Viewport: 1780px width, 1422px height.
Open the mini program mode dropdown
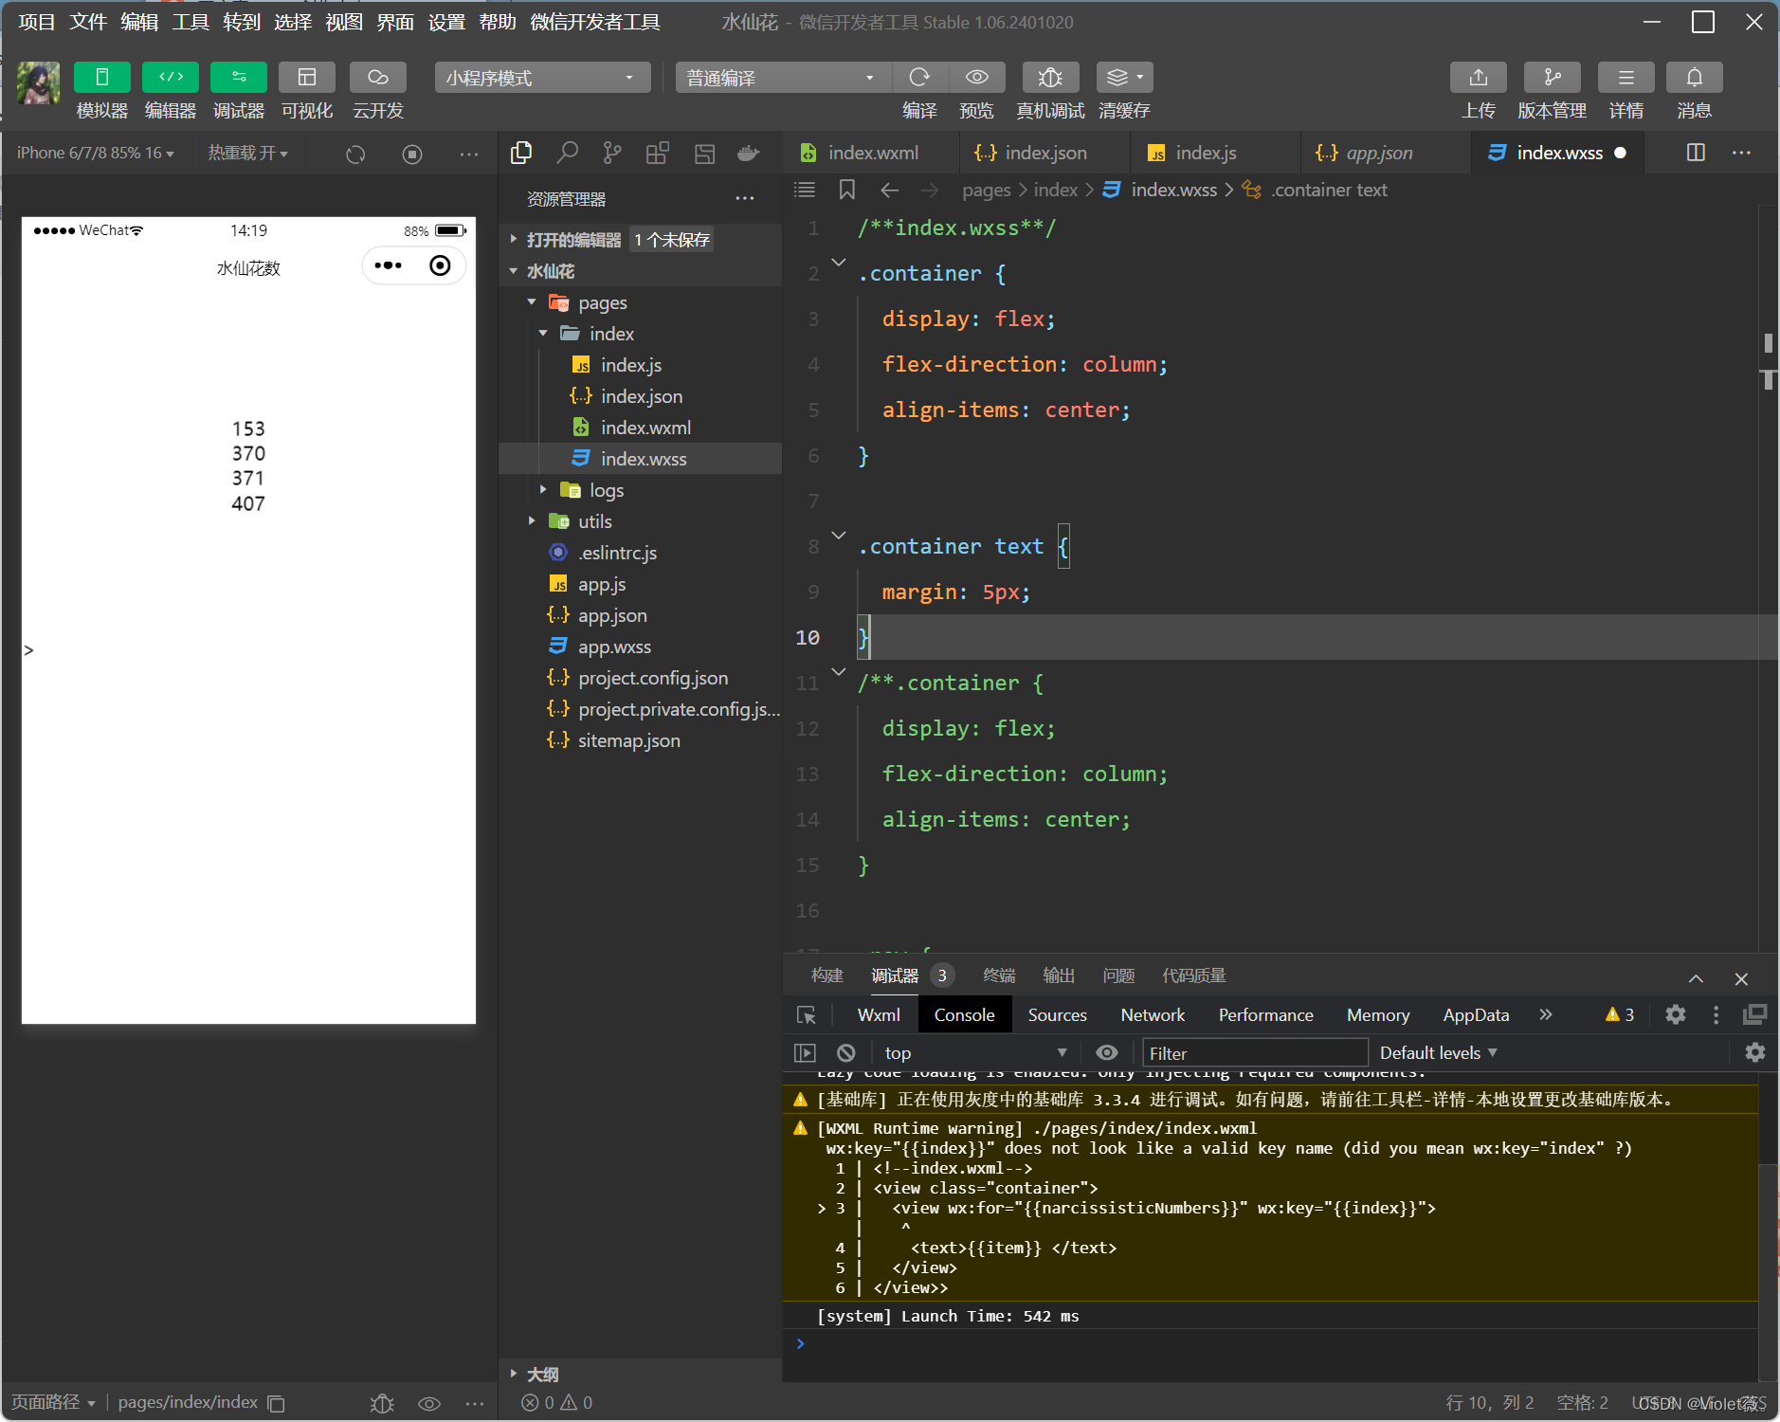(542, 78)
